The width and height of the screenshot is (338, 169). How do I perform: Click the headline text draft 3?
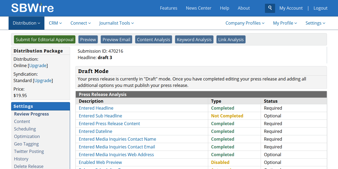coord(105,57)
